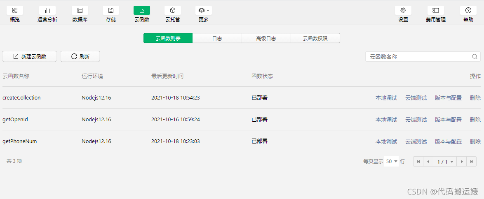Open the 数据库 database icon

point(80,10)
